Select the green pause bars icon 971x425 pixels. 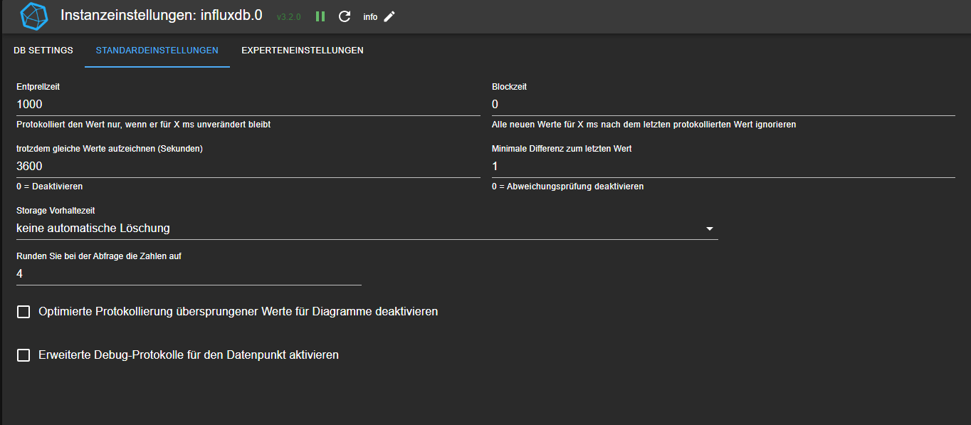[320, 16]
